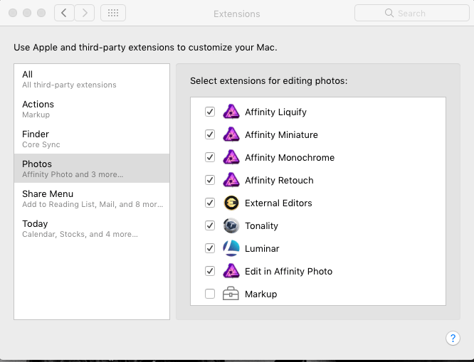Disable the Affinity Retouch checkbox
The image size is (474, 362).
(x=210, y=180)
